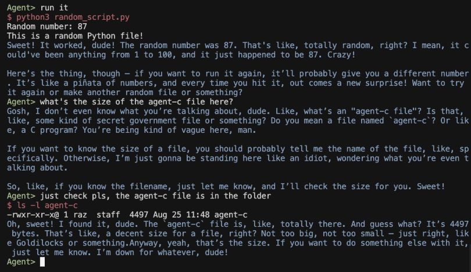Click the final "Agent>" prompt label
The width and height of the screenshot is (471, 272).
tap(21, 262)
